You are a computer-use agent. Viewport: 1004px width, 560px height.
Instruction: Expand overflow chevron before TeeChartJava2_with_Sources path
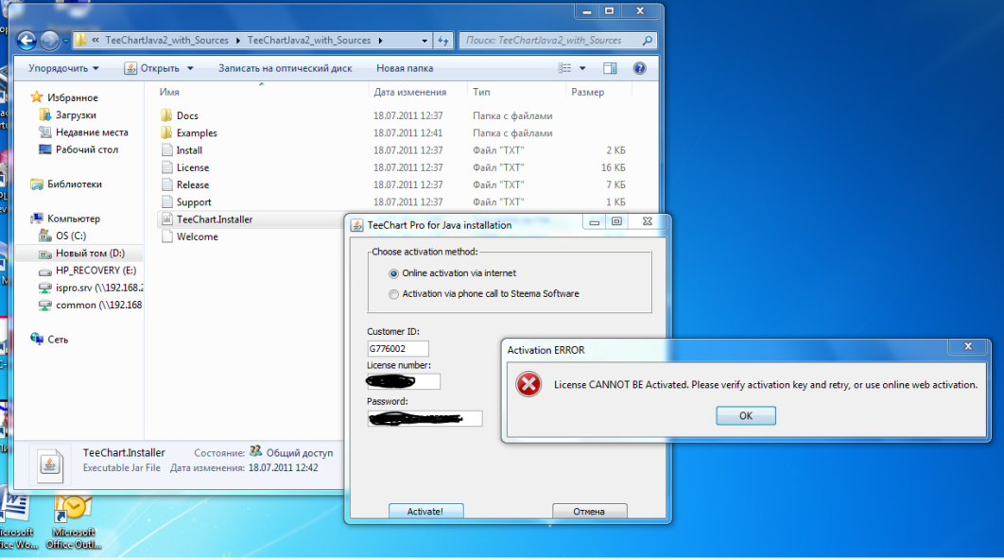(x=95, y=40)
